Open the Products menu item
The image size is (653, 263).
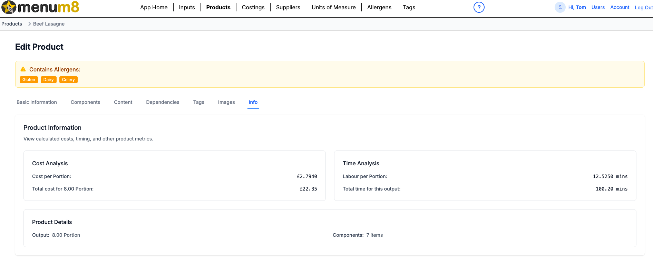point(218,7)
